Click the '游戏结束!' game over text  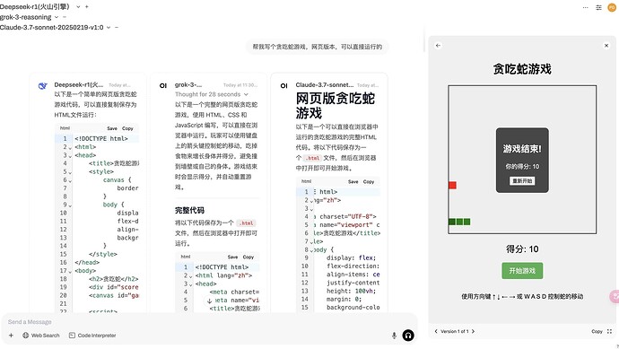tap(522, 149)
